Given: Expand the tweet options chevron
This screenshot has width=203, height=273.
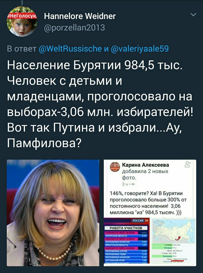Looking at the screenshot, I should pos(193,15).
